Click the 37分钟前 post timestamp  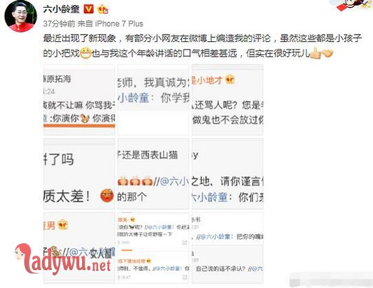click(x=59, y=23)
